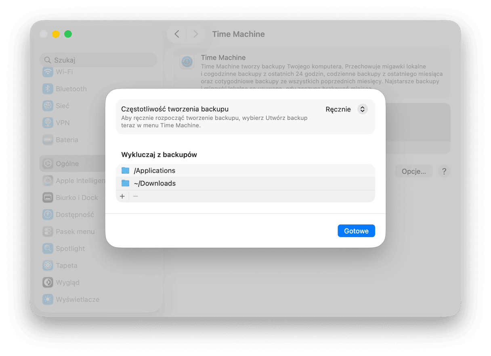Add a folder with the plus button

coord(122,196)
